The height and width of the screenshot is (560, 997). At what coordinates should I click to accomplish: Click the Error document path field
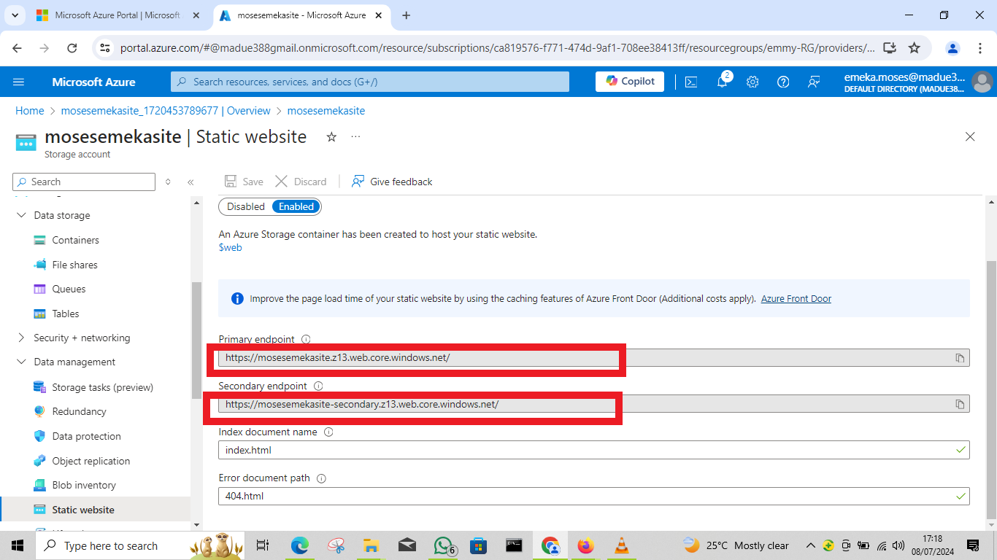click(x=594, y=496)
